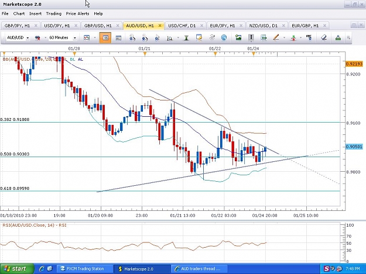Screen dimensions: 366x274
Task: Click the vertical zoom magnifier icon
Action: coord(170,38)
